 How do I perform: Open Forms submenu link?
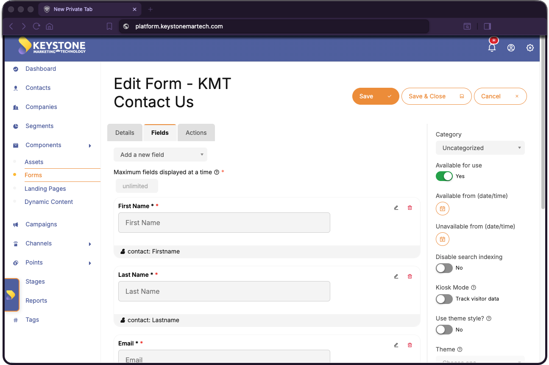point(33,175)
